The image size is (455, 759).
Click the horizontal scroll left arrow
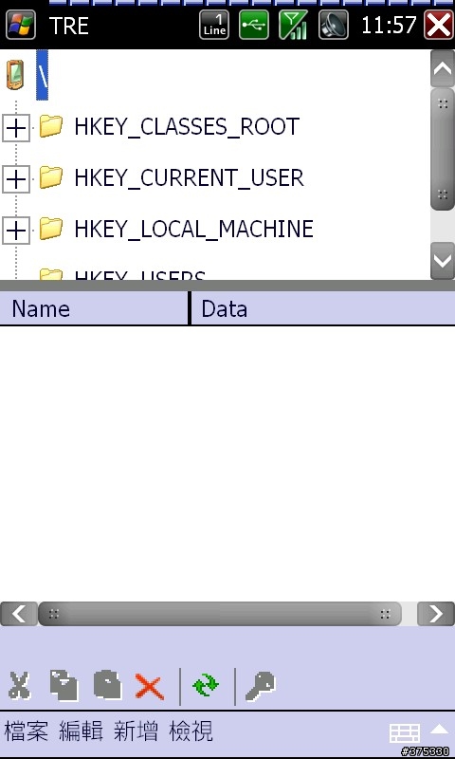[x=18, y=614]
